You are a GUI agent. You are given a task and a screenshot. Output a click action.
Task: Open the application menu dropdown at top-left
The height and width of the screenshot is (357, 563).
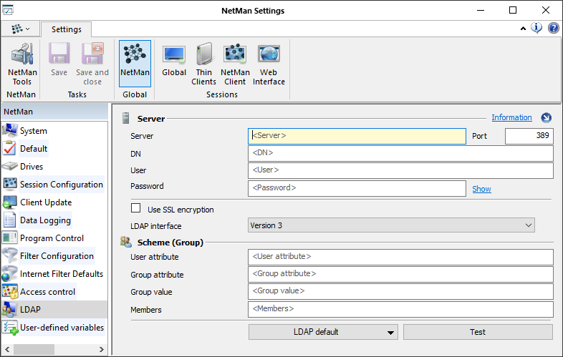pyautogui.click(x=20, y=29)
